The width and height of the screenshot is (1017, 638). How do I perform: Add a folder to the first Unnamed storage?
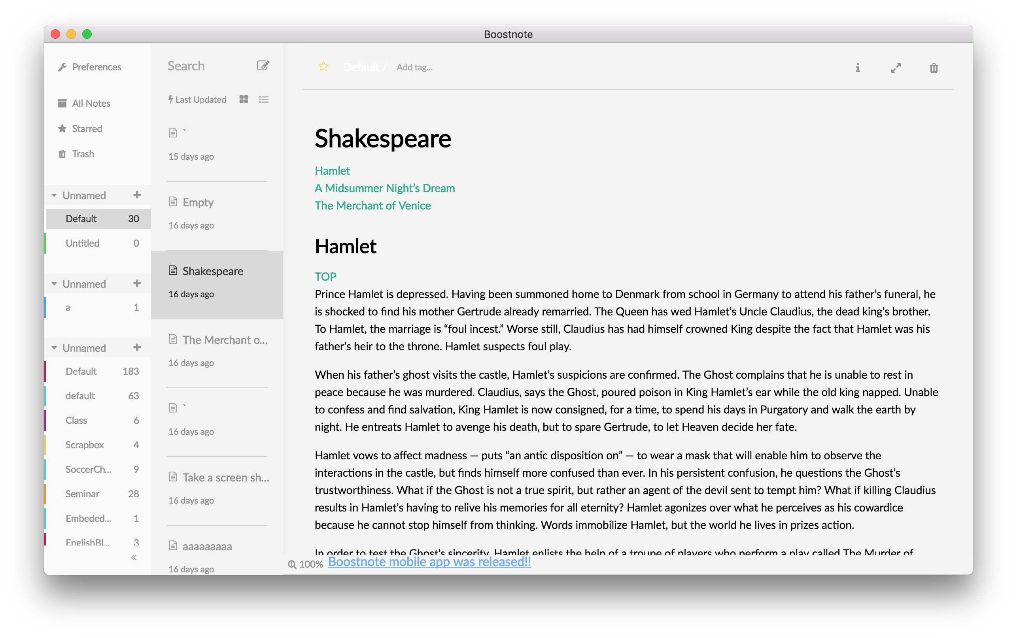pos(137,195)
